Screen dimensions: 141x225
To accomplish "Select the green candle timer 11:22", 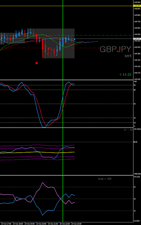I will pos(126,74).
